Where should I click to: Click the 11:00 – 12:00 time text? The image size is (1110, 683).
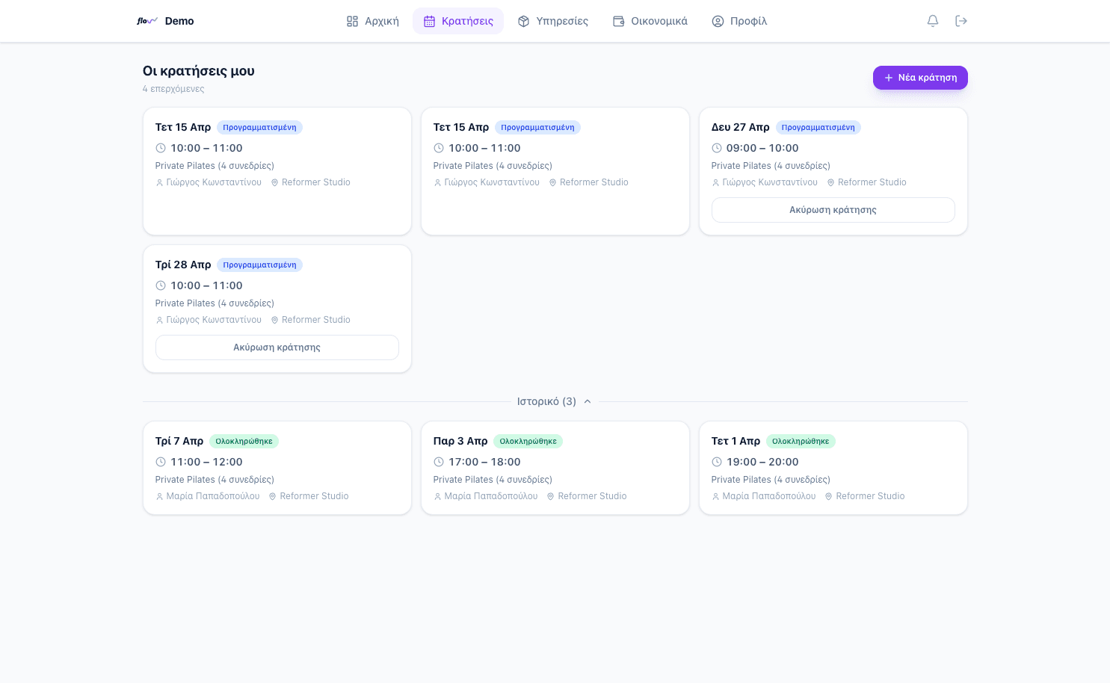click(x=206, y=462)
